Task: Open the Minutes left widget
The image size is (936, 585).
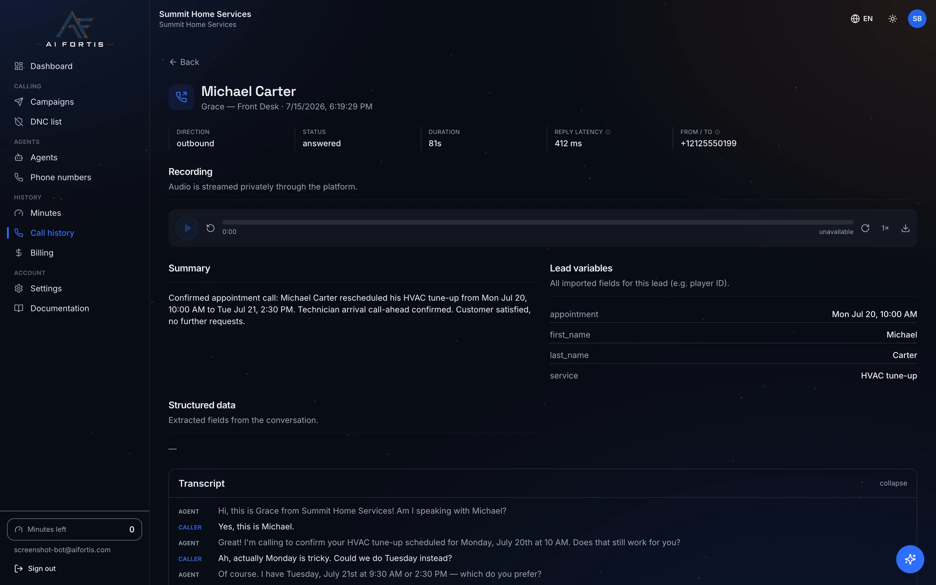Action: point(75,529)
